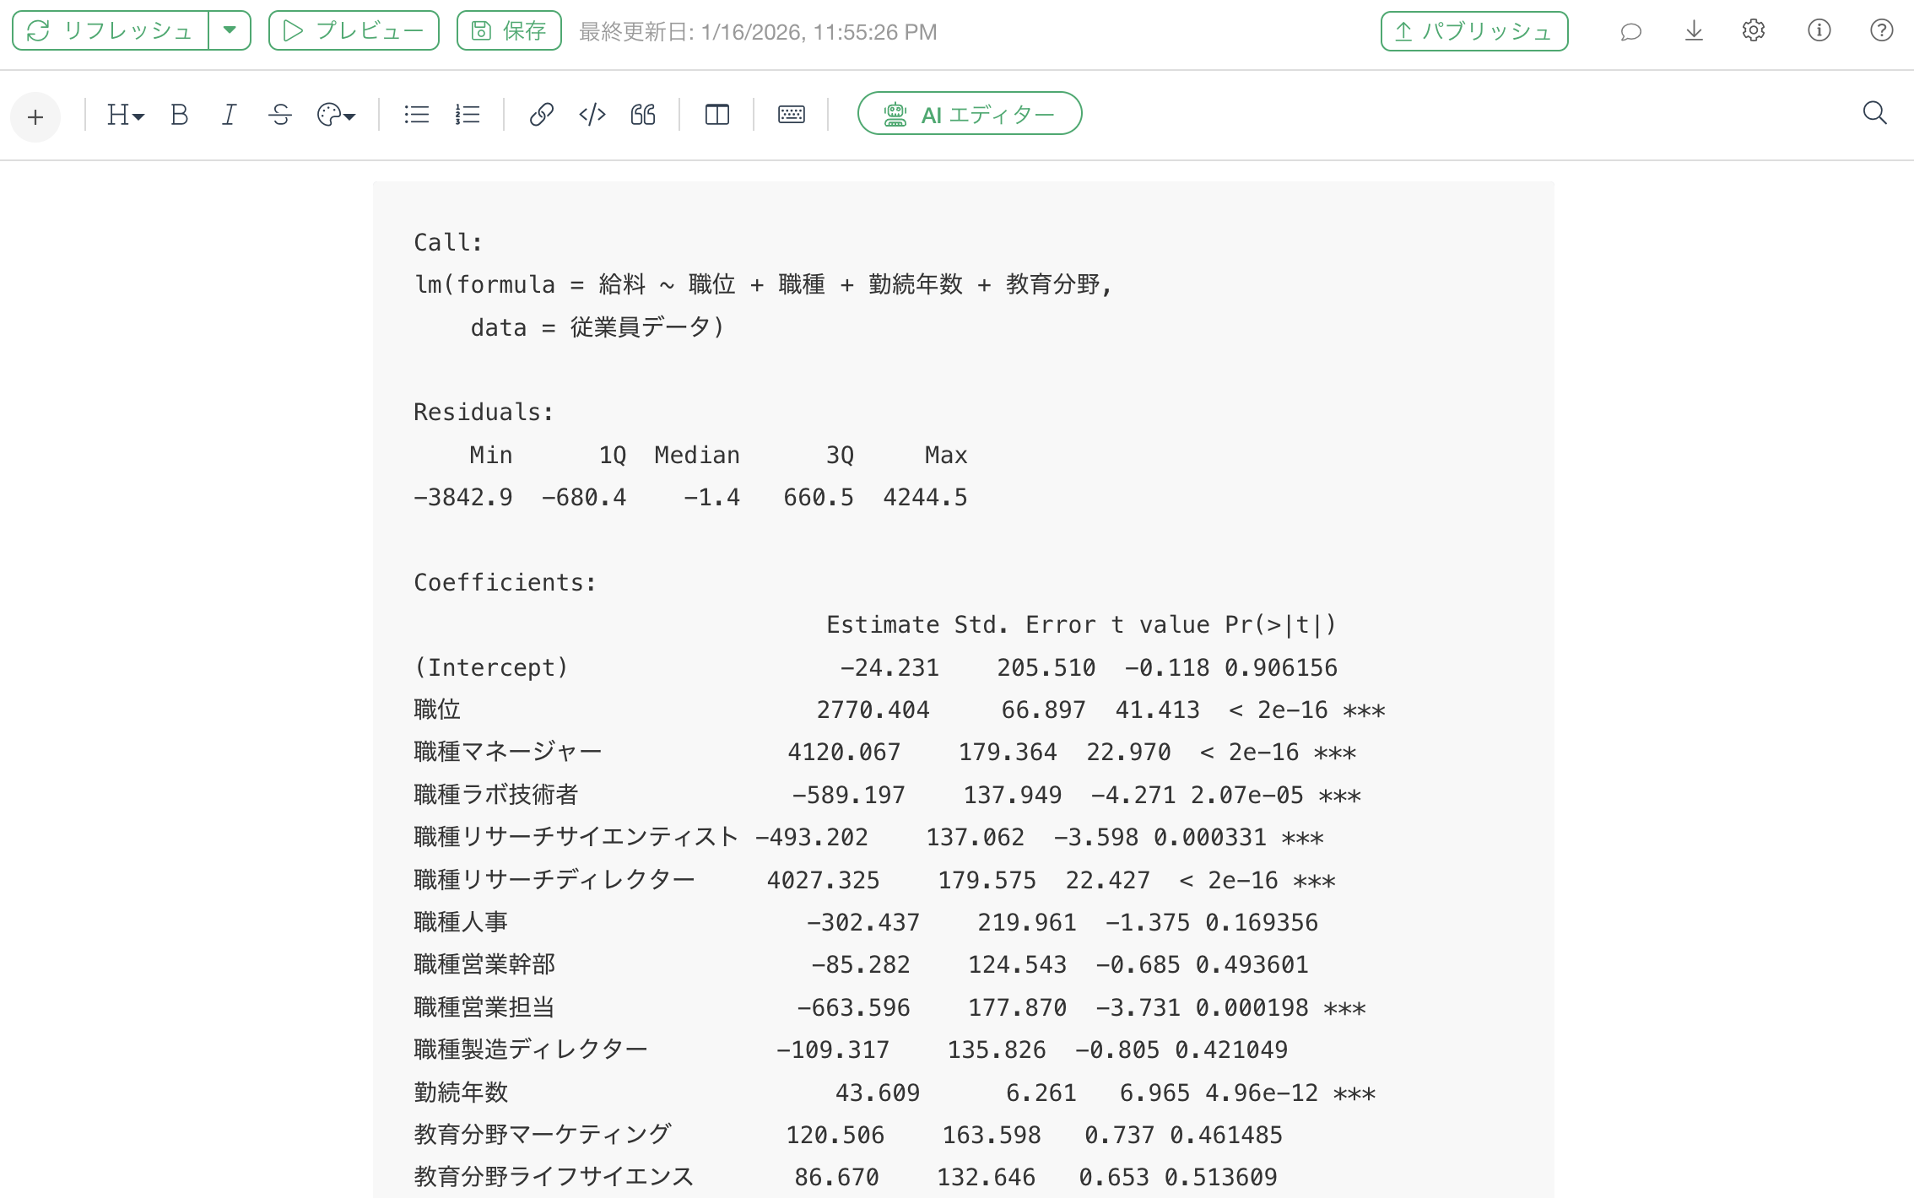Save the note with 保存

pos(509,30)
